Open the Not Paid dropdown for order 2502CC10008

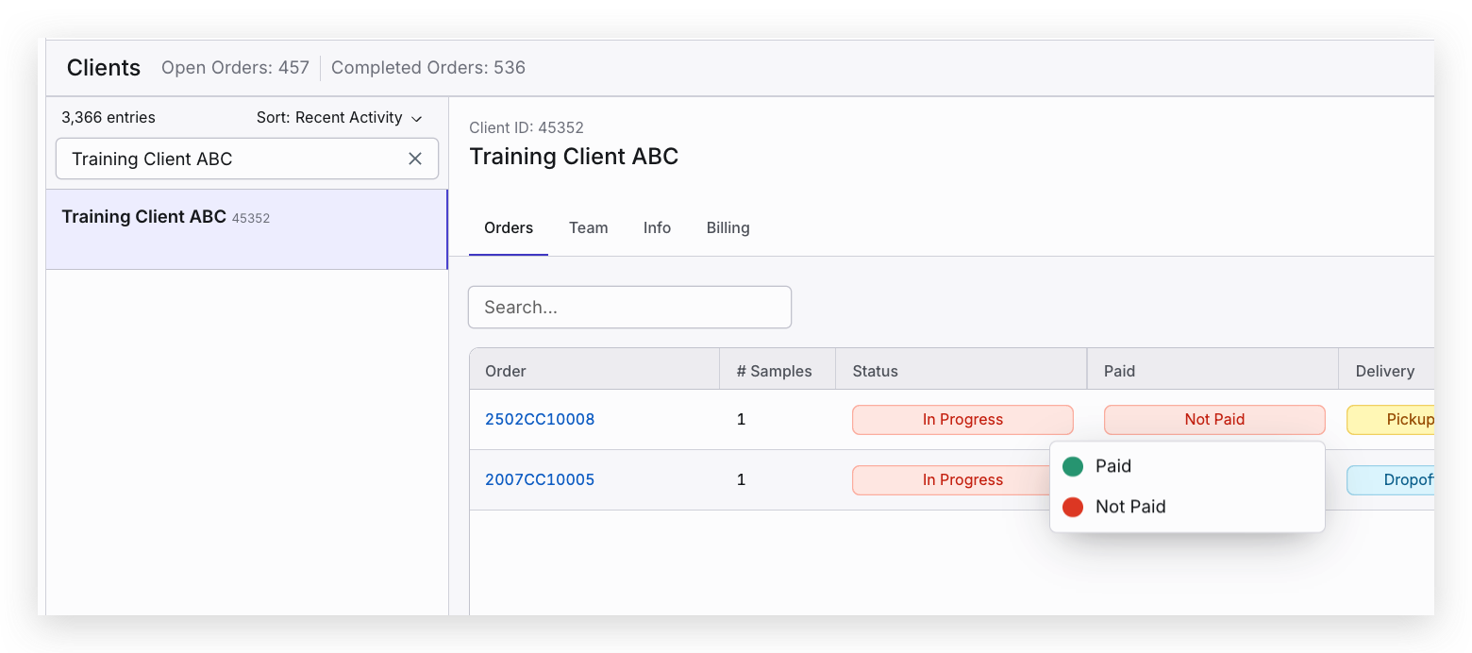coord(1214,419)
